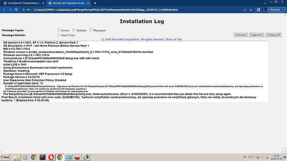Open the clock showing 21:35
The image size is (287, 161).
pyautogui.click(x=276, y=157)
